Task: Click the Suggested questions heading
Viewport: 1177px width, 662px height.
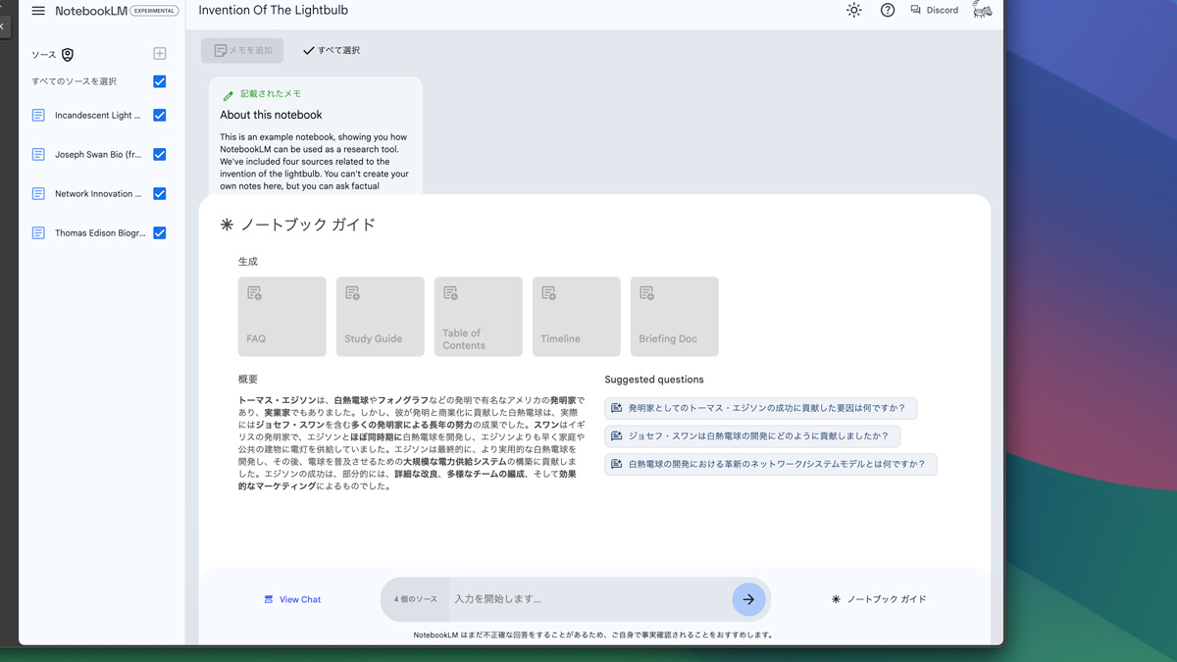Action: click(654, 380)
